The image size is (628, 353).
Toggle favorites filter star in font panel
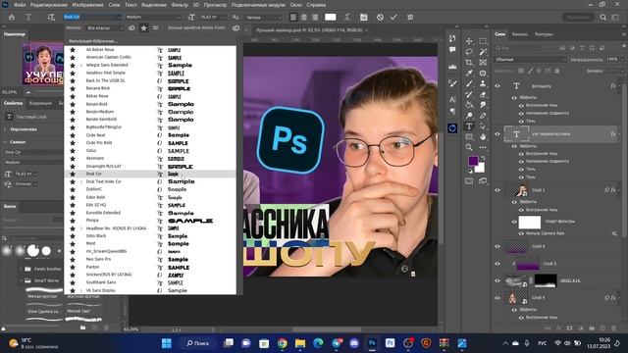pos(144,28)
